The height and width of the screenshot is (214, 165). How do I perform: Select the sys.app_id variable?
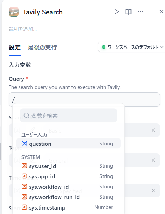(x=68, y=176)
